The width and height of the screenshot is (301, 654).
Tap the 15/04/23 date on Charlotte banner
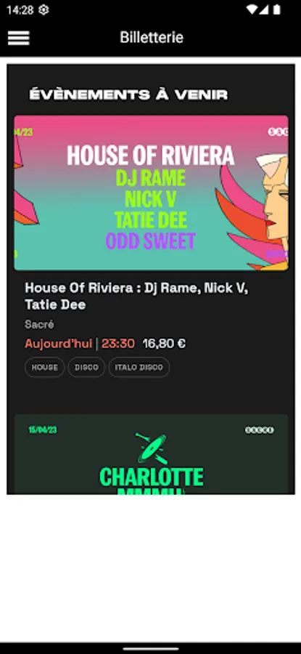click(43, 429)
